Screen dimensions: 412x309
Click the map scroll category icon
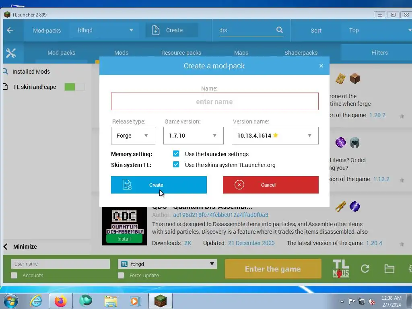[x=340, y=78]
